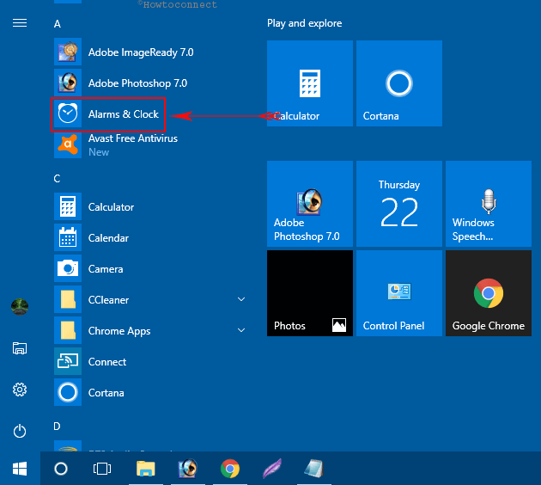
Task: Open the CCleaner folder entry
Action: 150,299
